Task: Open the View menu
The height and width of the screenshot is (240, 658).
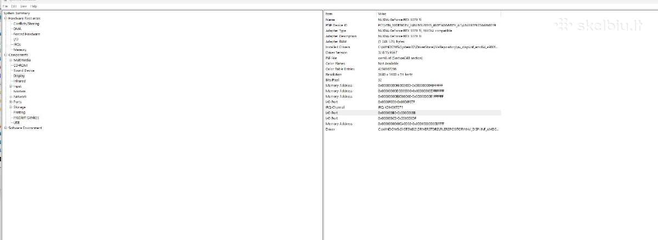Action: [x=24, y=6]
